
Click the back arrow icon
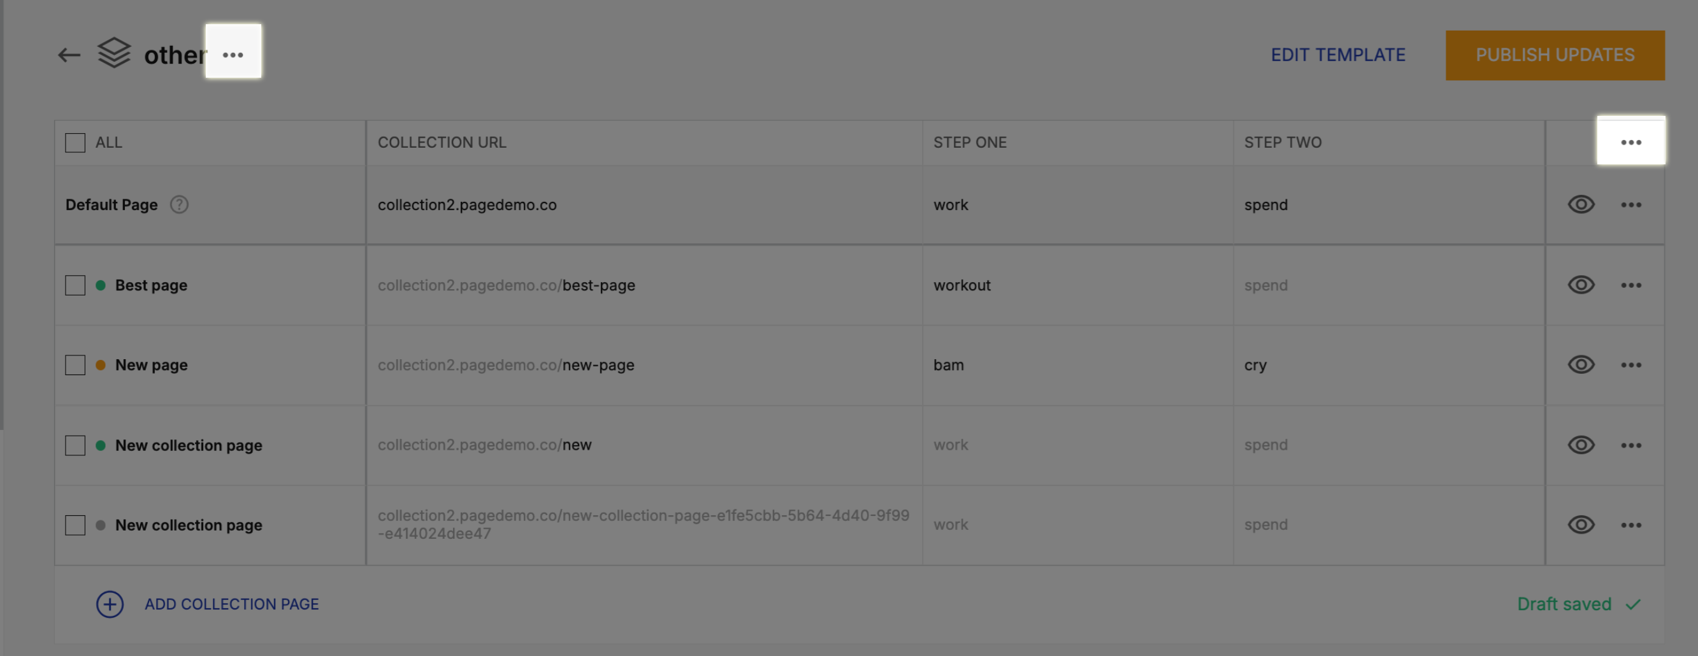coord(69,55)
